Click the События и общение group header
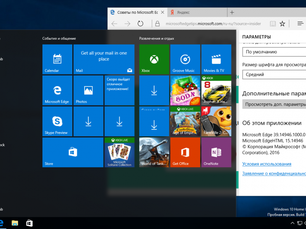This screenshot has width=306, height=229. click(59, 39)
